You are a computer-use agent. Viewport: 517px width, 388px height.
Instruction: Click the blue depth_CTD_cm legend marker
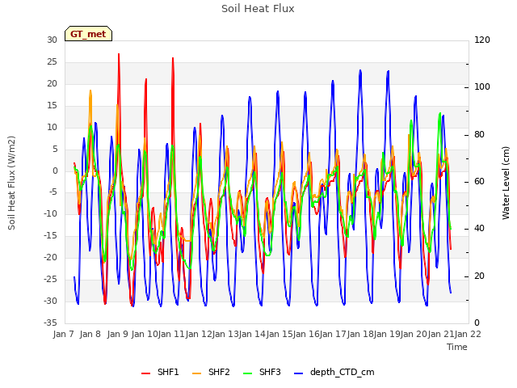tap(298, 373)
